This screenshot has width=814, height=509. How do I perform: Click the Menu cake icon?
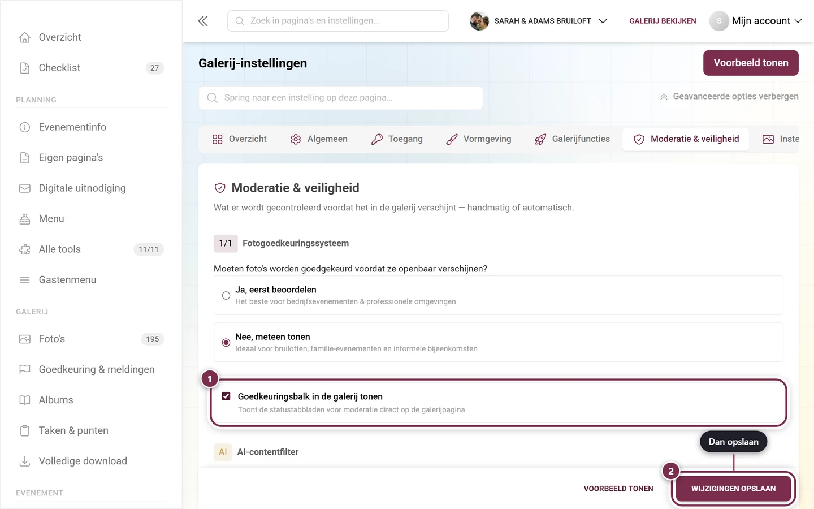25,219
